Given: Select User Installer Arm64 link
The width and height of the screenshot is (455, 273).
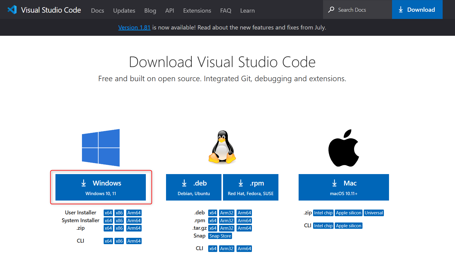Looking at the screenshot, I should (134, 213).
